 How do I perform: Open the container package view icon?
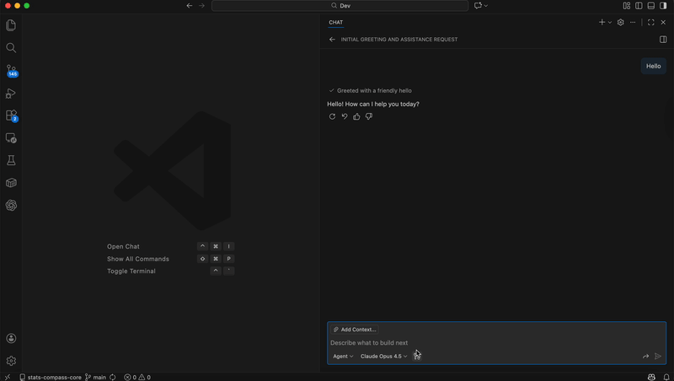11,183
